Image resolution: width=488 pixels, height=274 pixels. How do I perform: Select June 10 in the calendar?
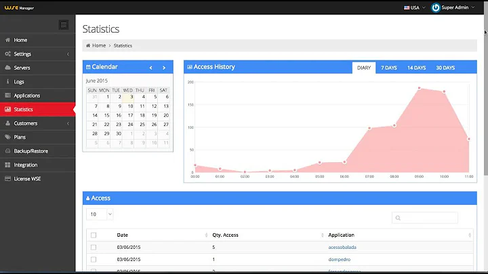pyautogui.click(x=128, y=106)
